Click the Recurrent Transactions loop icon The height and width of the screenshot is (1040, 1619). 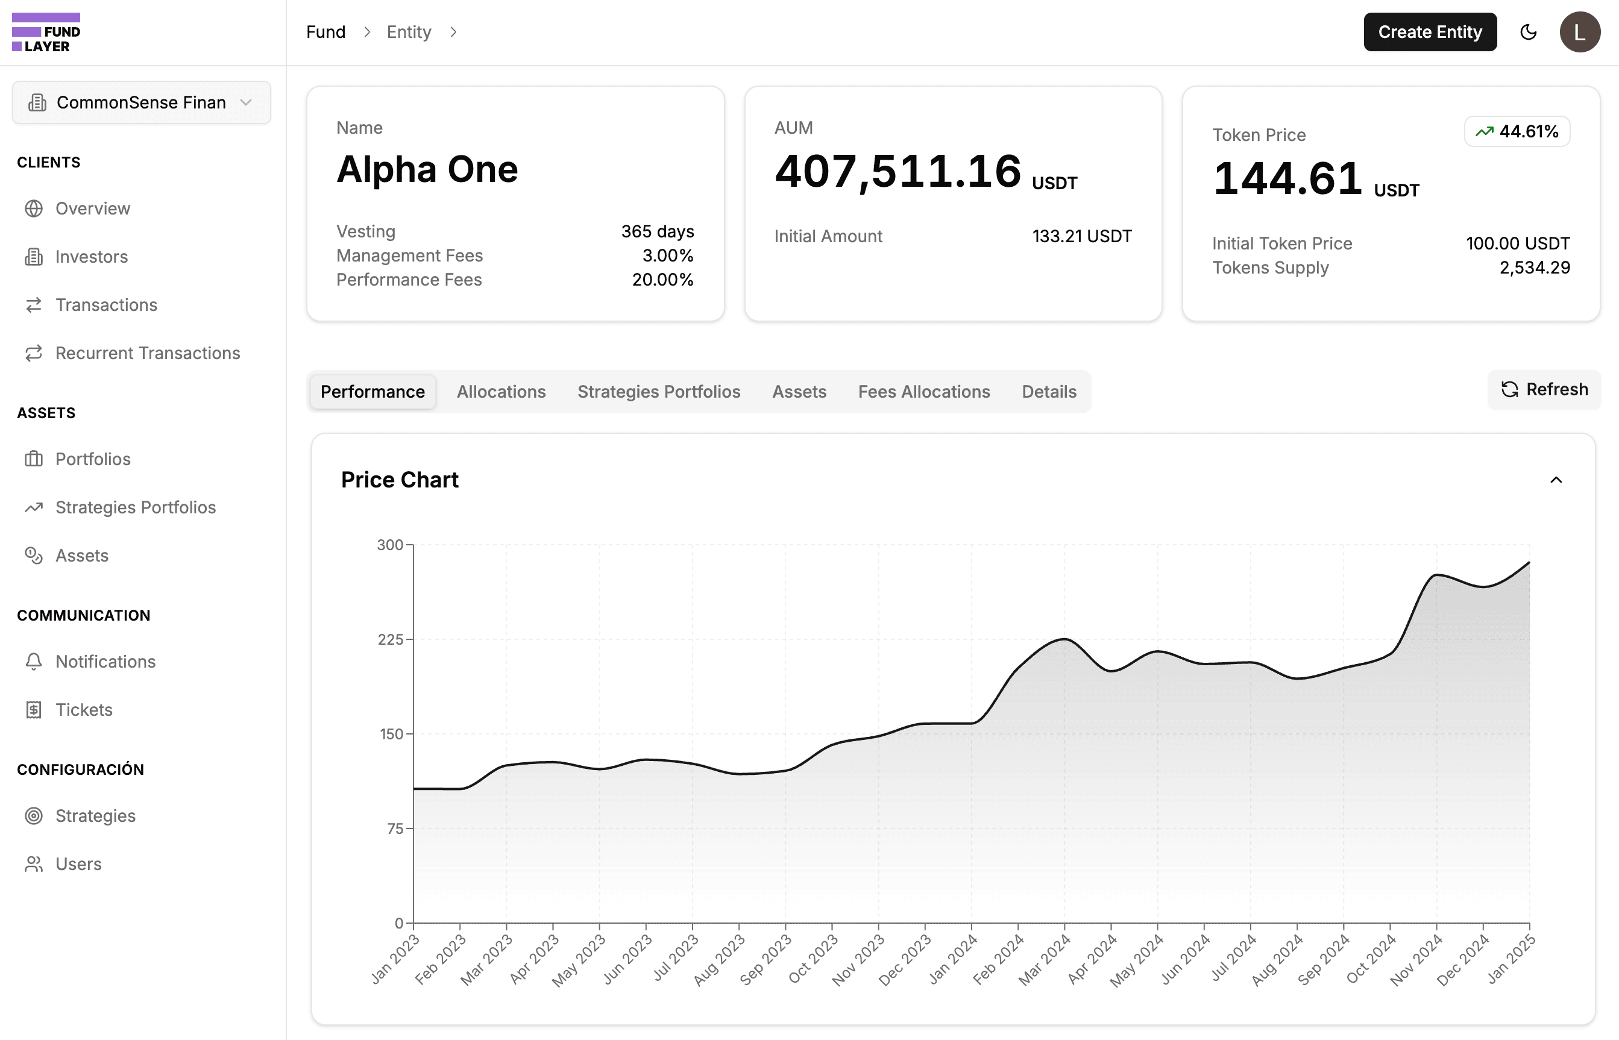tap(34, 353)
